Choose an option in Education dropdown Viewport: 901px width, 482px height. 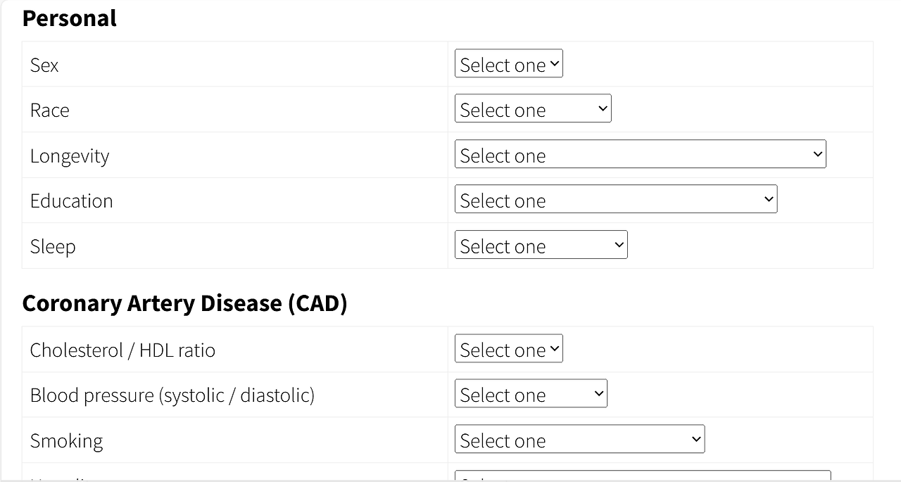coord(616,200)
